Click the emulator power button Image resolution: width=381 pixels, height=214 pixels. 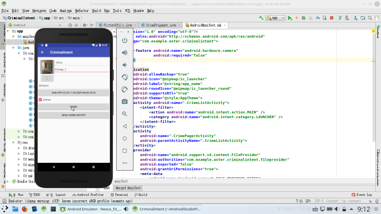pos(125,40)
